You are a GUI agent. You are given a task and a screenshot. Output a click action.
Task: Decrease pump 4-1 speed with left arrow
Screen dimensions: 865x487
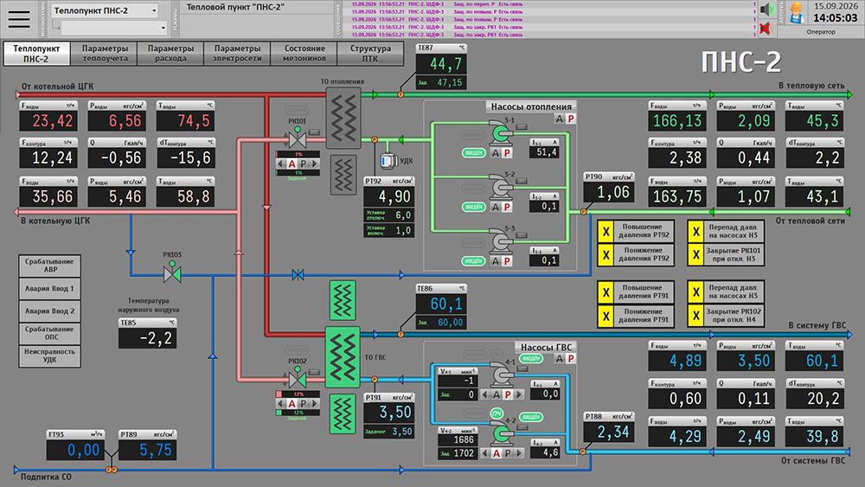(485, 394)
